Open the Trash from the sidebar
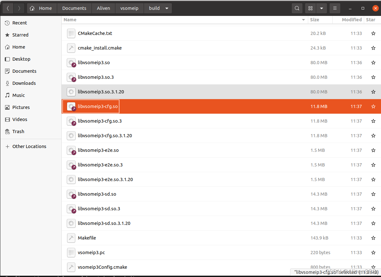The image size is (381, 277). [18, 131]
